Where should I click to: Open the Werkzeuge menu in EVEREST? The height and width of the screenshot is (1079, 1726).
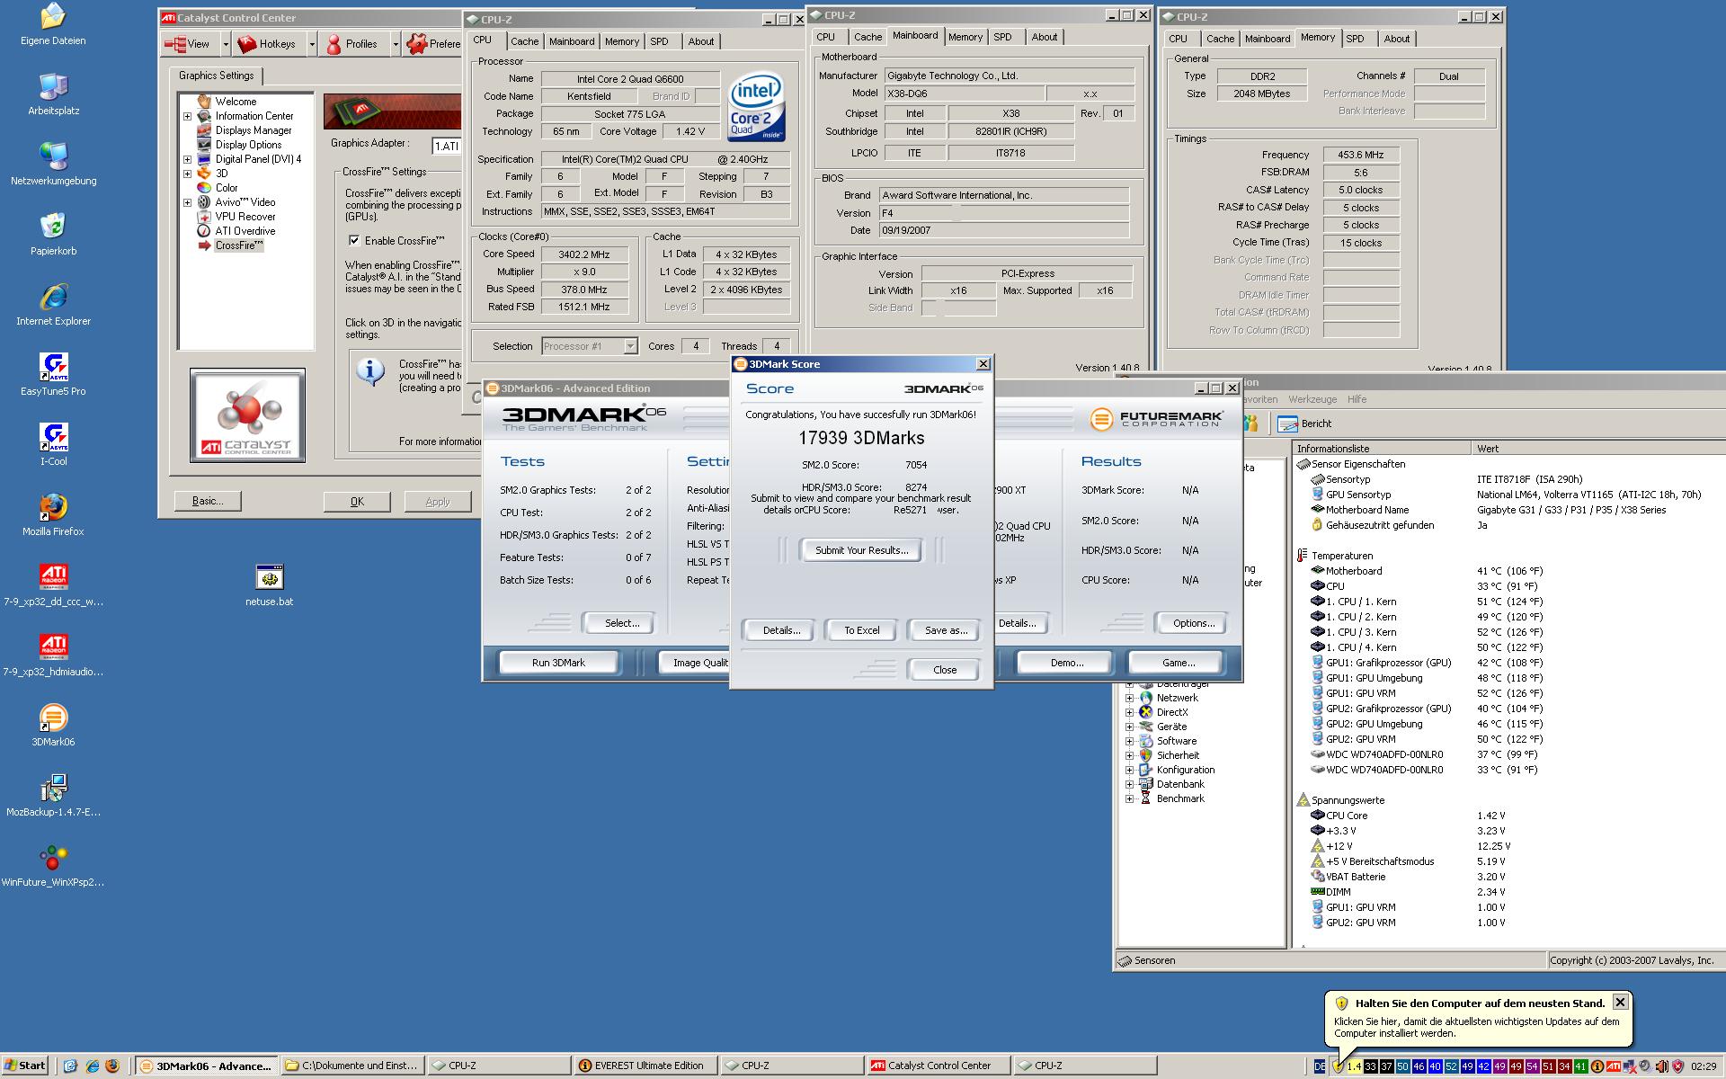pos(1312,399)
